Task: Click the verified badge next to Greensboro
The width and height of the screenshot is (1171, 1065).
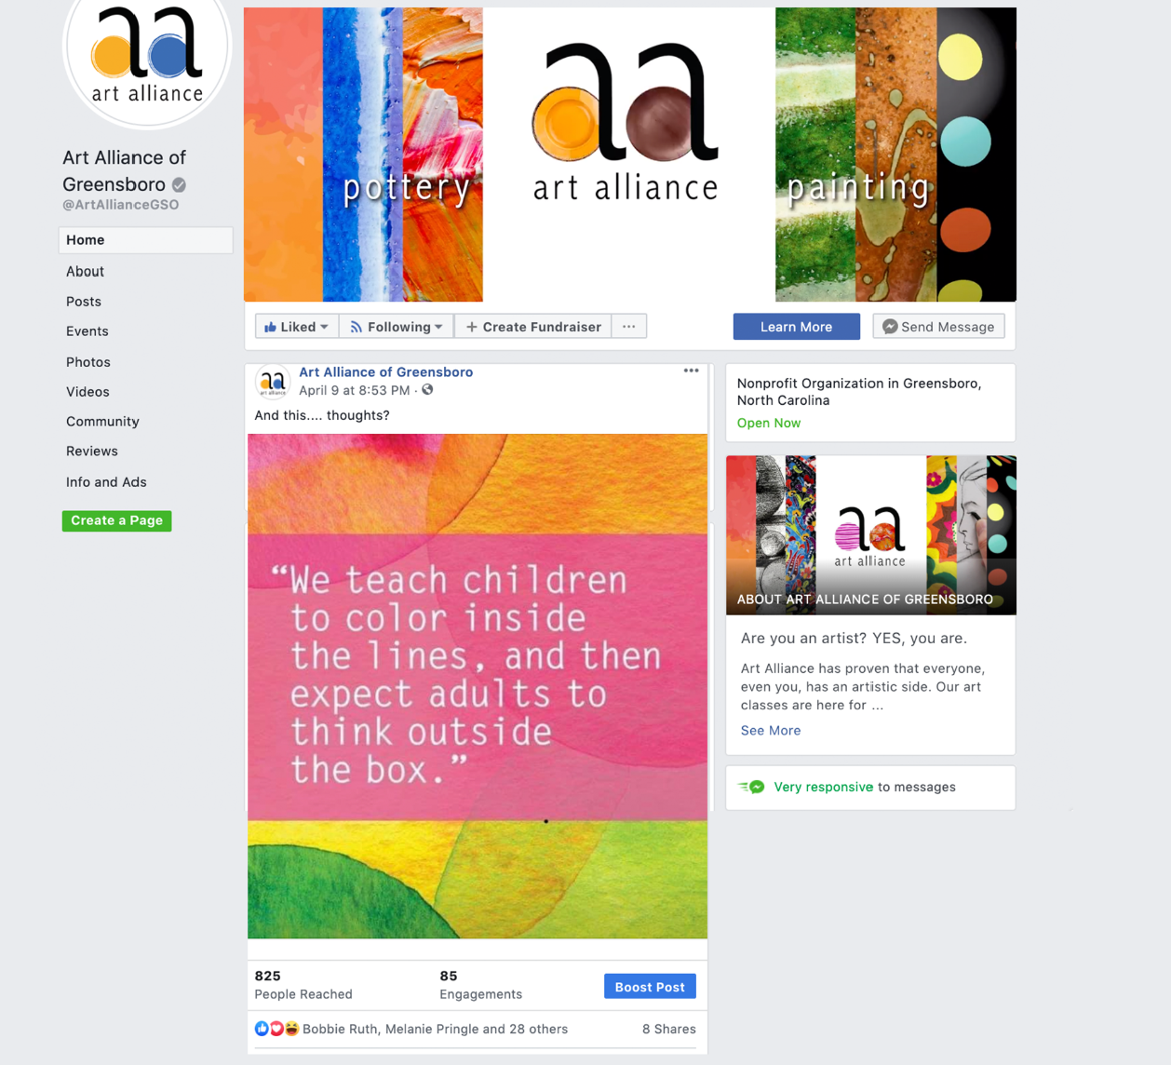Action: pos(179,184)
